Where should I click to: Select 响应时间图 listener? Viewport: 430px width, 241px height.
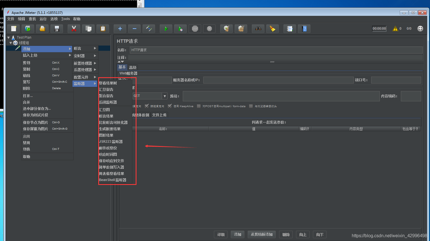pyautogui.click(x=108, y=154)
